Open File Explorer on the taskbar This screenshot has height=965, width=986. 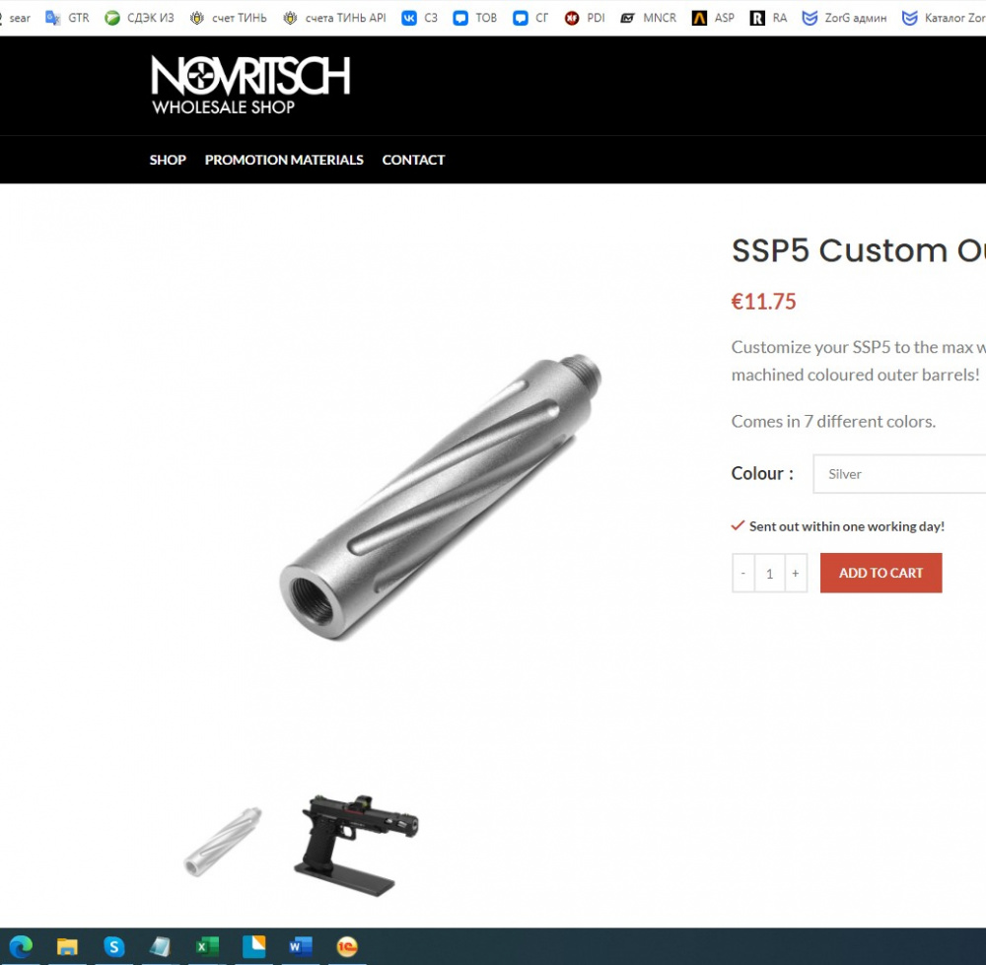[67, 946]
